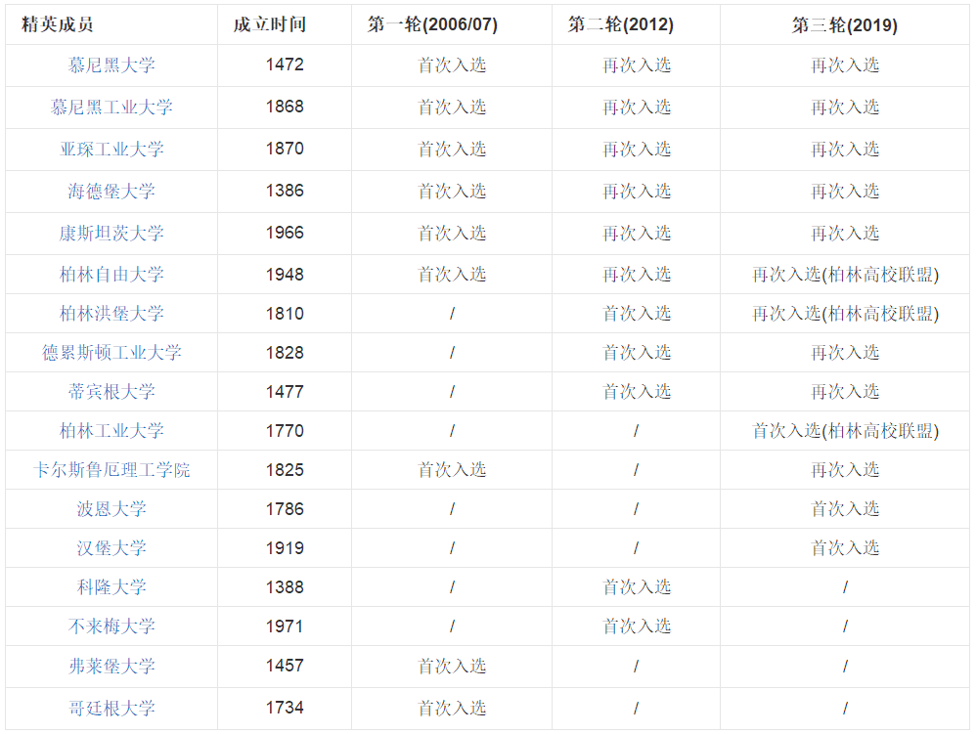The image size is (977, 734).
Task: Select third-round 再次入选 in 亚琛工业大学 row
Action: pos(845,150)
